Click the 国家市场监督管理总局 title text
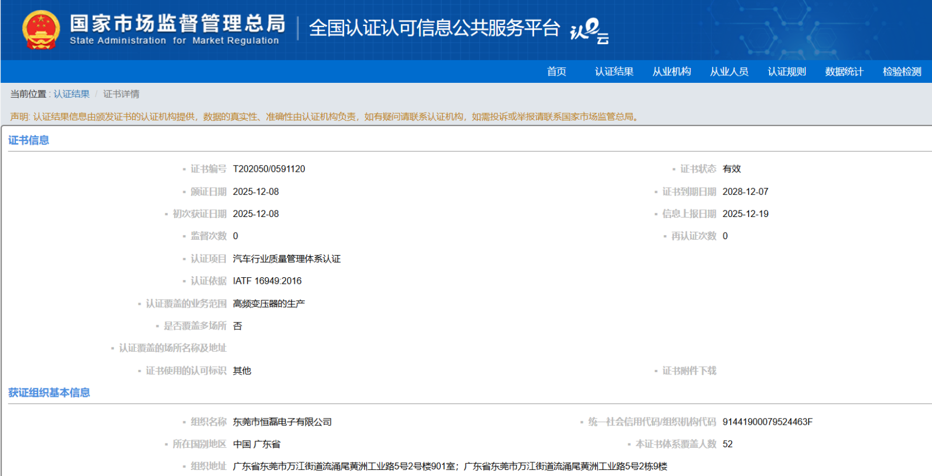Viewport: 932px width, 476px height. 177,24
